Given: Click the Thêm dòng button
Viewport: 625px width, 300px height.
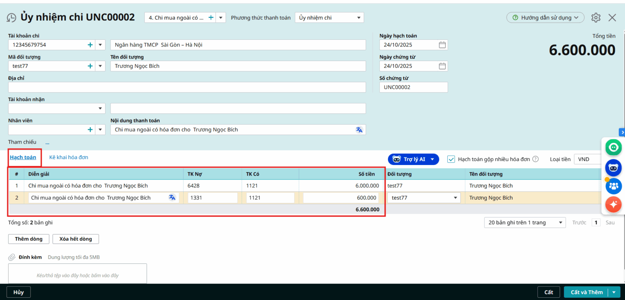Looking at the screenshot, I should (x=29, y=239).
